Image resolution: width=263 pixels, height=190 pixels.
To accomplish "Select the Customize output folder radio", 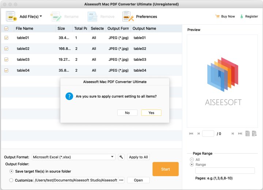I will [11, 180].
